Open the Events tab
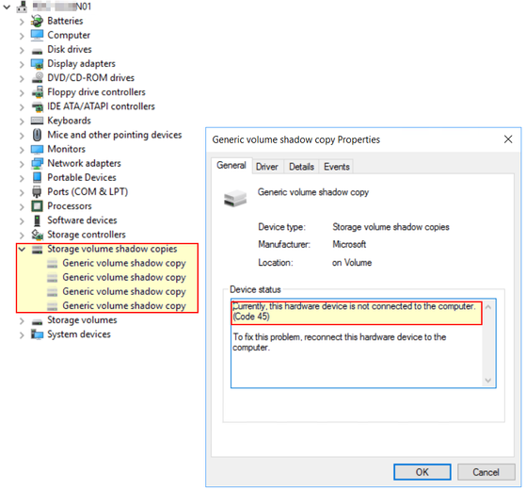This screenshot has height=489, width=526. coord(337,167)
